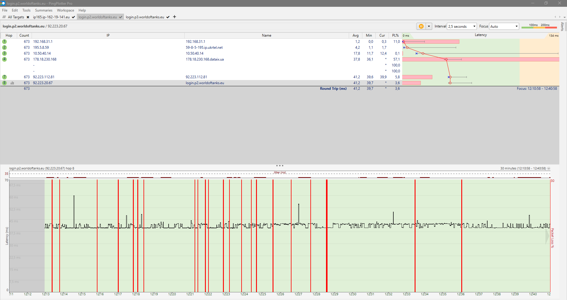Click the plus icon to add a target tab
The image size is (567, 300).
(x=175, y=17)
